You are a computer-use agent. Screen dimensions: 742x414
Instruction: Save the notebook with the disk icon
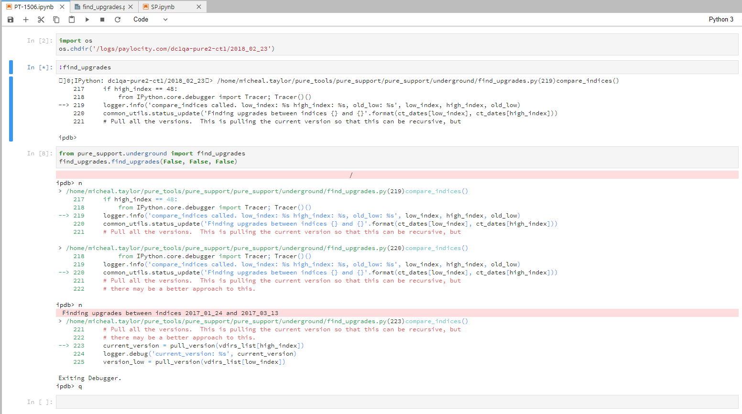click(11, 20)
